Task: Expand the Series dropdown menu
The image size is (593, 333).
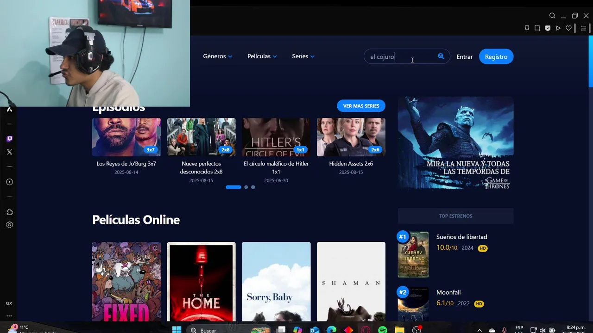Action: pyautogui.click(x=303, y=56)
